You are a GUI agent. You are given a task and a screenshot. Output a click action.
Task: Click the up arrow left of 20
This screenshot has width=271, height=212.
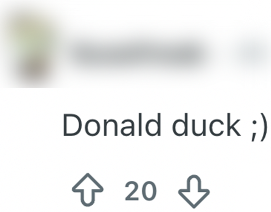[x=88, y=191]
